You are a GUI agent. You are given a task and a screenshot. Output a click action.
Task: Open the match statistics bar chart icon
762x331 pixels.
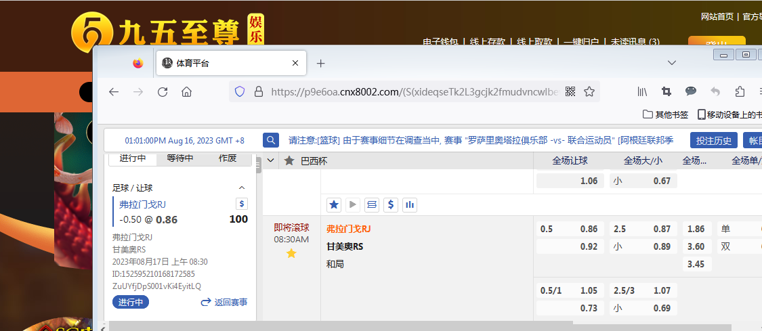(410, 205)
